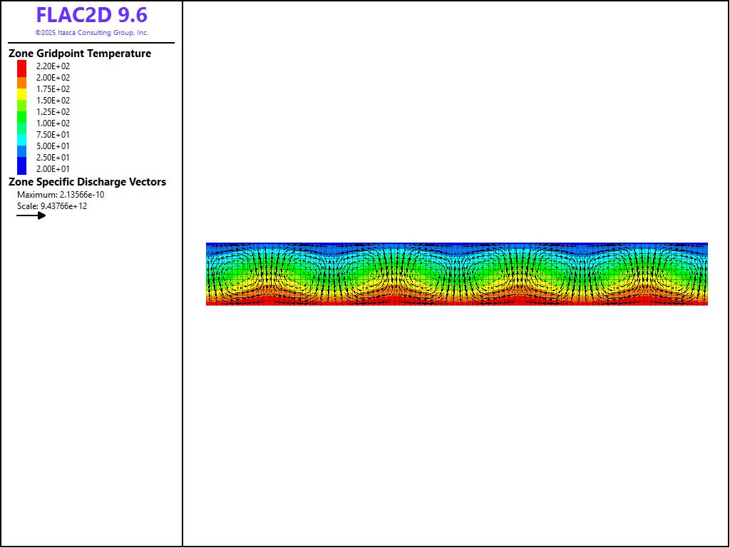Image resolution: width=730 pixels, height=548 pixels.
Task: Select the dark blue swatch at legend bottom
Action: coord(22,168)
